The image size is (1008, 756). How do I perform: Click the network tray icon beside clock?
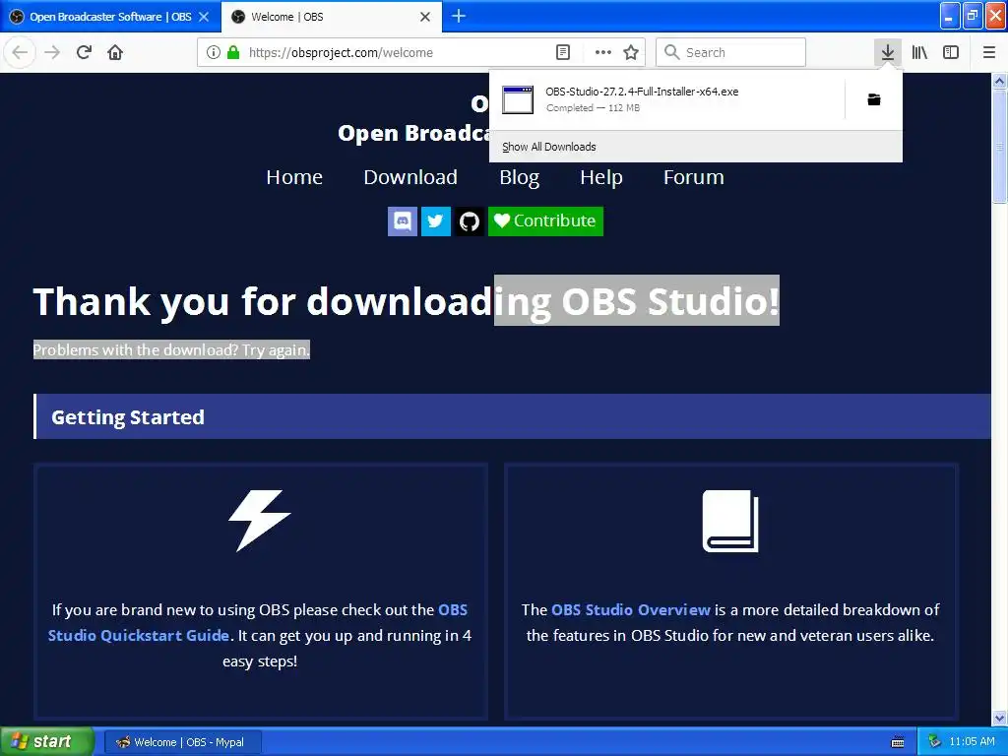coord(935,742)
